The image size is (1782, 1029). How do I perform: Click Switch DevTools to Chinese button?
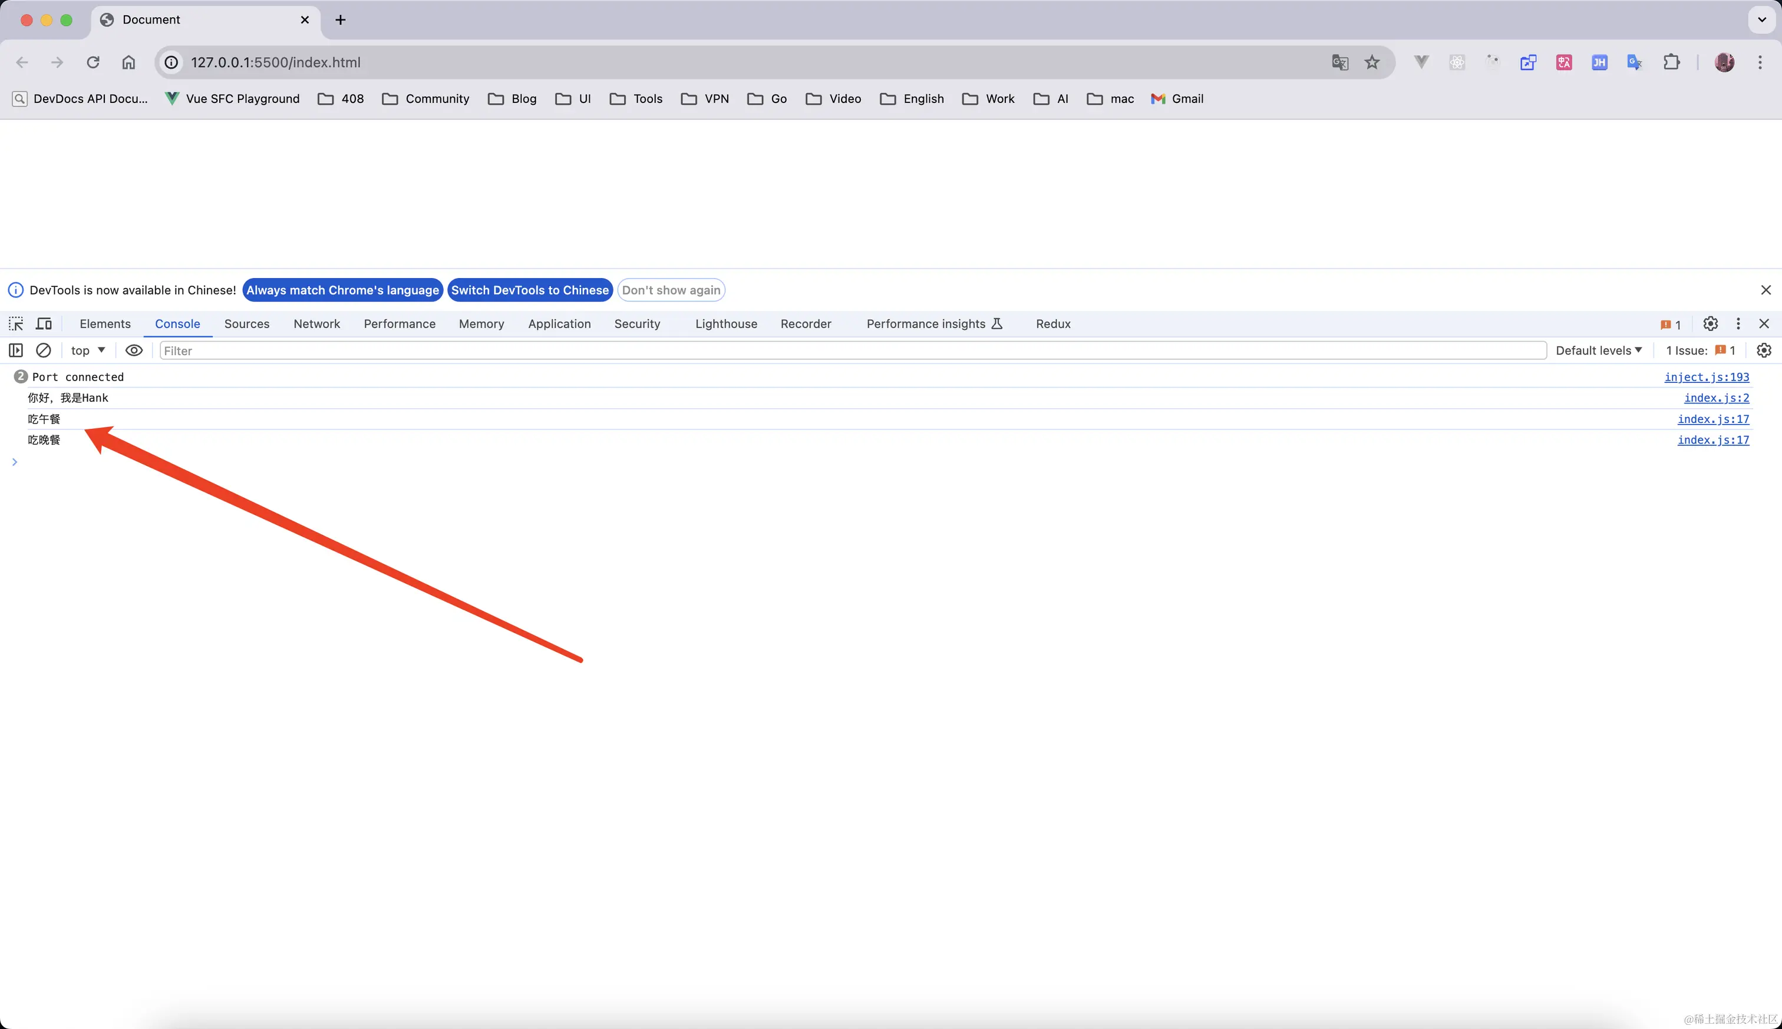click(x=529, y=290)
